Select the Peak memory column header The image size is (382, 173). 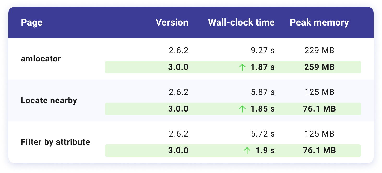[319, 23]
